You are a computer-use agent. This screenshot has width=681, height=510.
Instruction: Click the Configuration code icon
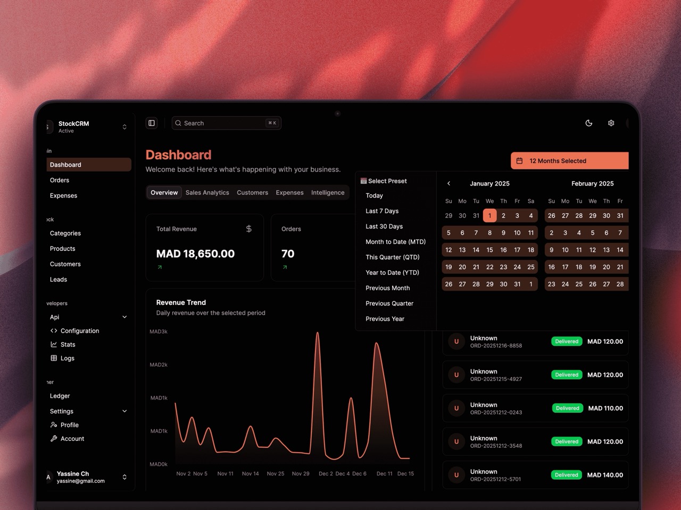point(54,330)
